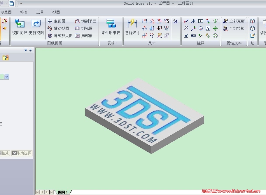266x195 pixels.
Task: Choose the dimension brush/copy attributes icon
Action: click(x=159, y=36)
